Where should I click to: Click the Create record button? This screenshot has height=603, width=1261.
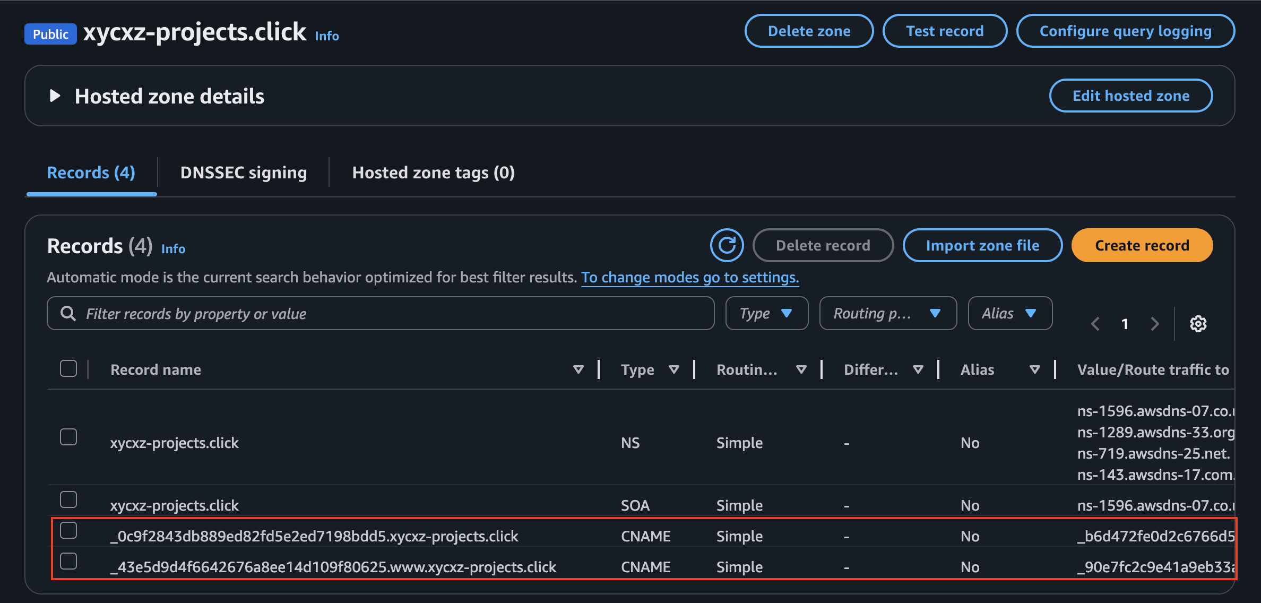click(1142, 245)
